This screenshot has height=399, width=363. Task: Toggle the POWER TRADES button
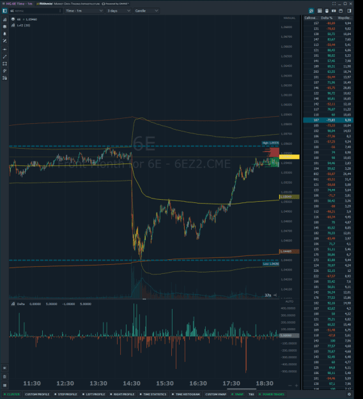click(272, 394)
